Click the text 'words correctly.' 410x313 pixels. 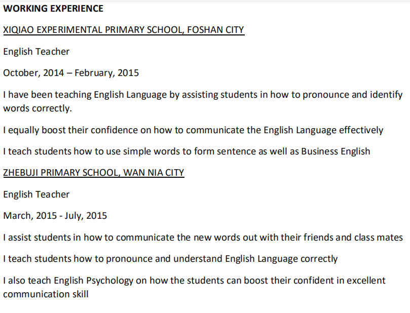[38, 108]
